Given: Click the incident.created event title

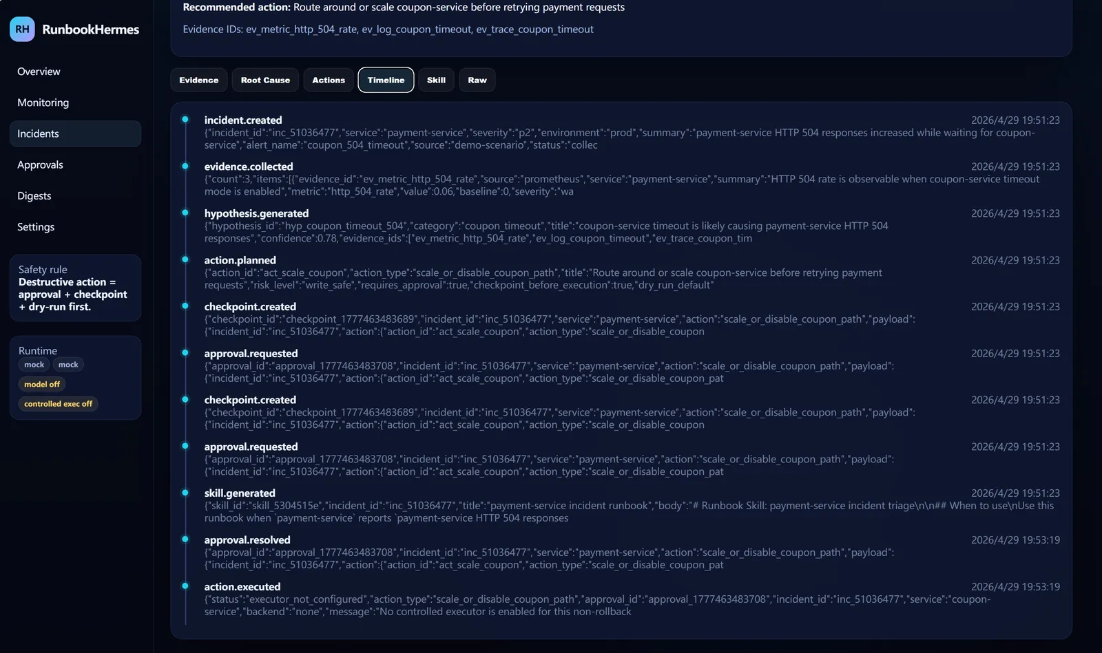Looking at the screenshot, I should (x=243, y=120).
